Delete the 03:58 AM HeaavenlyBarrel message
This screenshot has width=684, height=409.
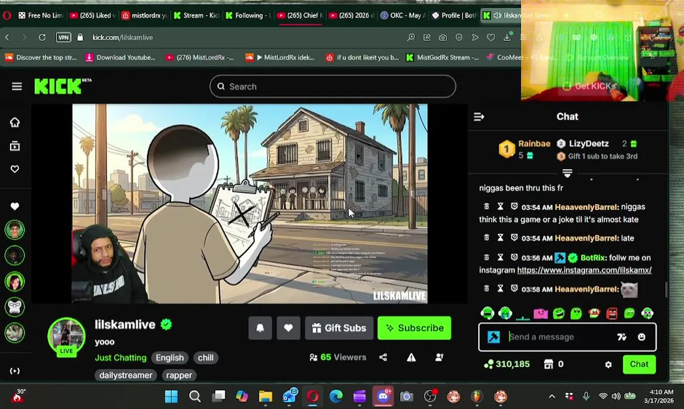(x=486, y=289)
